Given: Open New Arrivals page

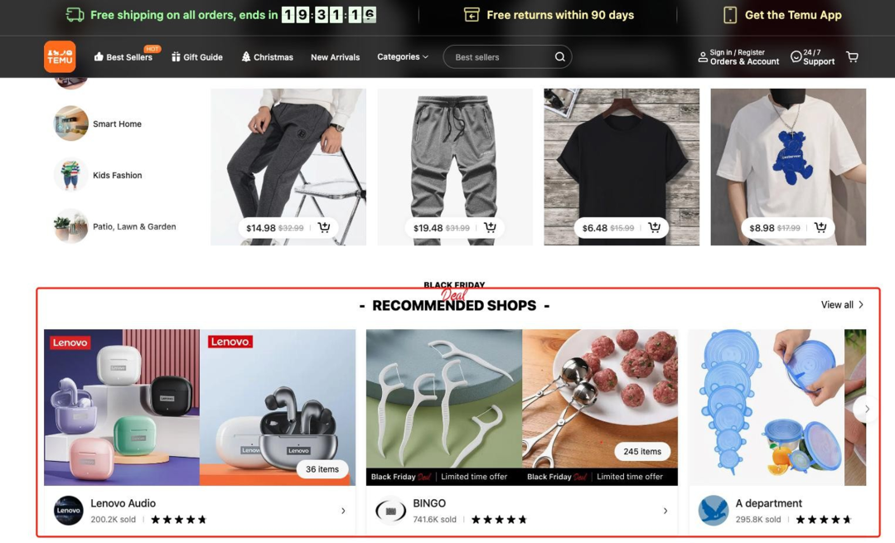Looking at the screenshot, I should pos(335,57).
